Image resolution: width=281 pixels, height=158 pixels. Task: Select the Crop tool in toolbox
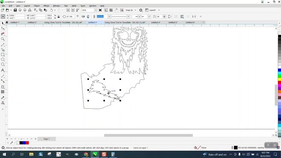(x=3, y=34)
